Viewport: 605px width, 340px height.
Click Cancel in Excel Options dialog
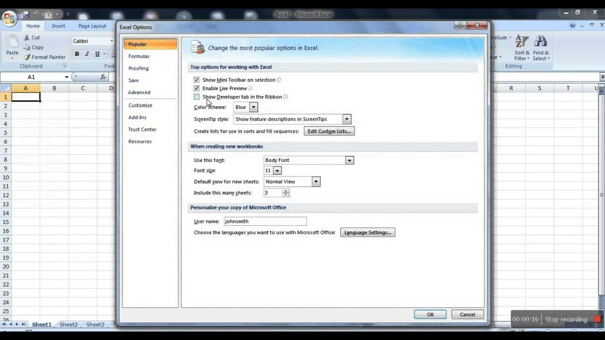coord(467,314)
